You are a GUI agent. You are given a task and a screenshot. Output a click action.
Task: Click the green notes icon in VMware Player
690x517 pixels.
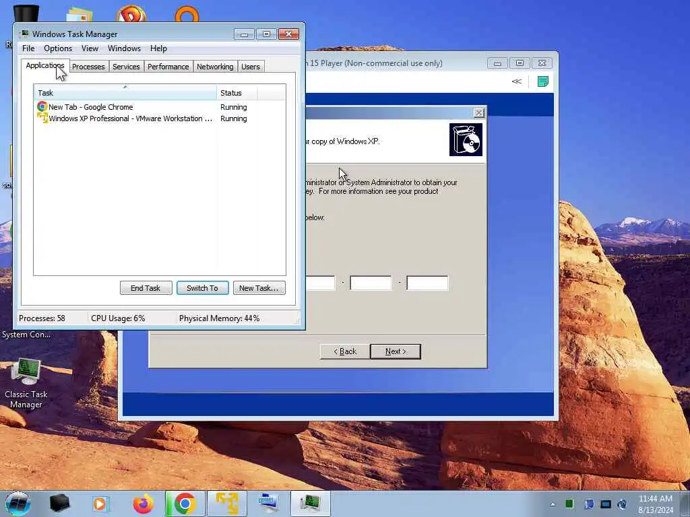[x=543, y=81]
